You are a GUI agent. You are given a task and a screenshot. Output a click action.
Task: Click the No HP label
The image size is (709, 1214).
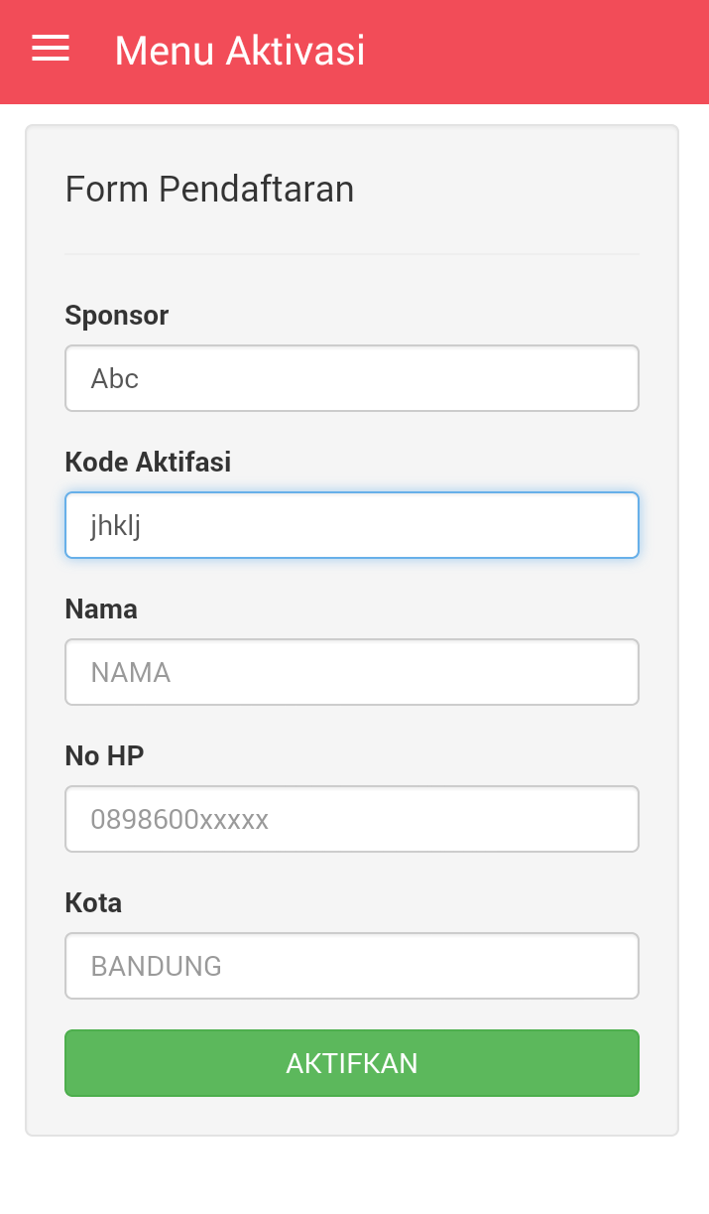tap(104, 755)
